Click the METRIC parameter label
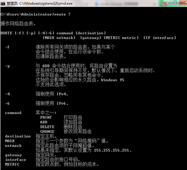The image size is (187, 170). click(x=12, y=164)
